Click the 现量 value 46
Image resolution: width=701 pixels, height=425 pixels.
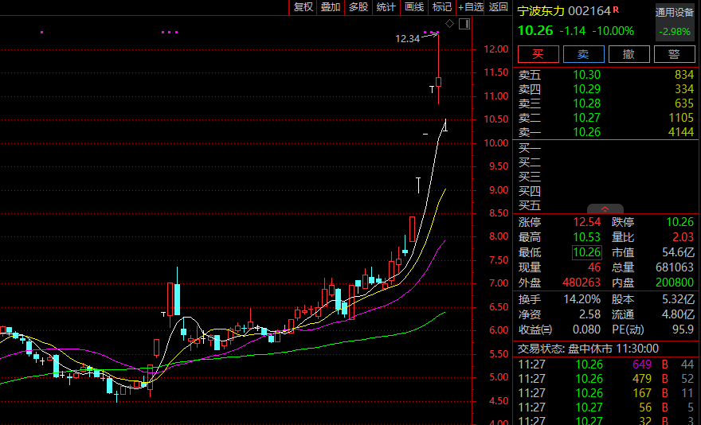(x=594, y=267)
